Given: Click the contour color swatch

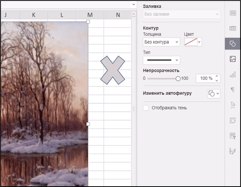Looking at the screenshot, I should pyautogui.click(x=191, y=42).
